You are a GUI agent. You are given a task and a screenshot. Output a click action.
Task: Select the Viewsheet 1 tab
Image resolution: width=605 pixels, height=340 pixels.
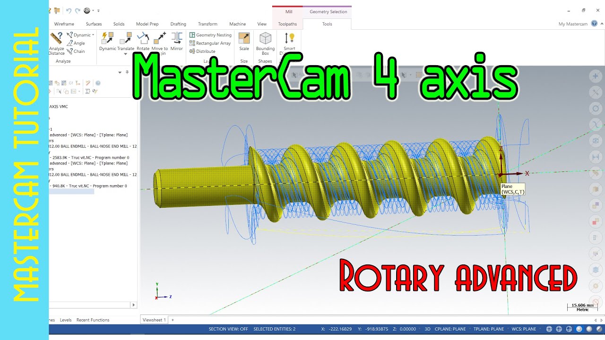pos(154,320)
